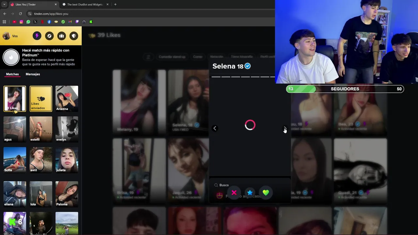
Task: Select The best ChatBot and Widgets tab
Action: point(85,5)
